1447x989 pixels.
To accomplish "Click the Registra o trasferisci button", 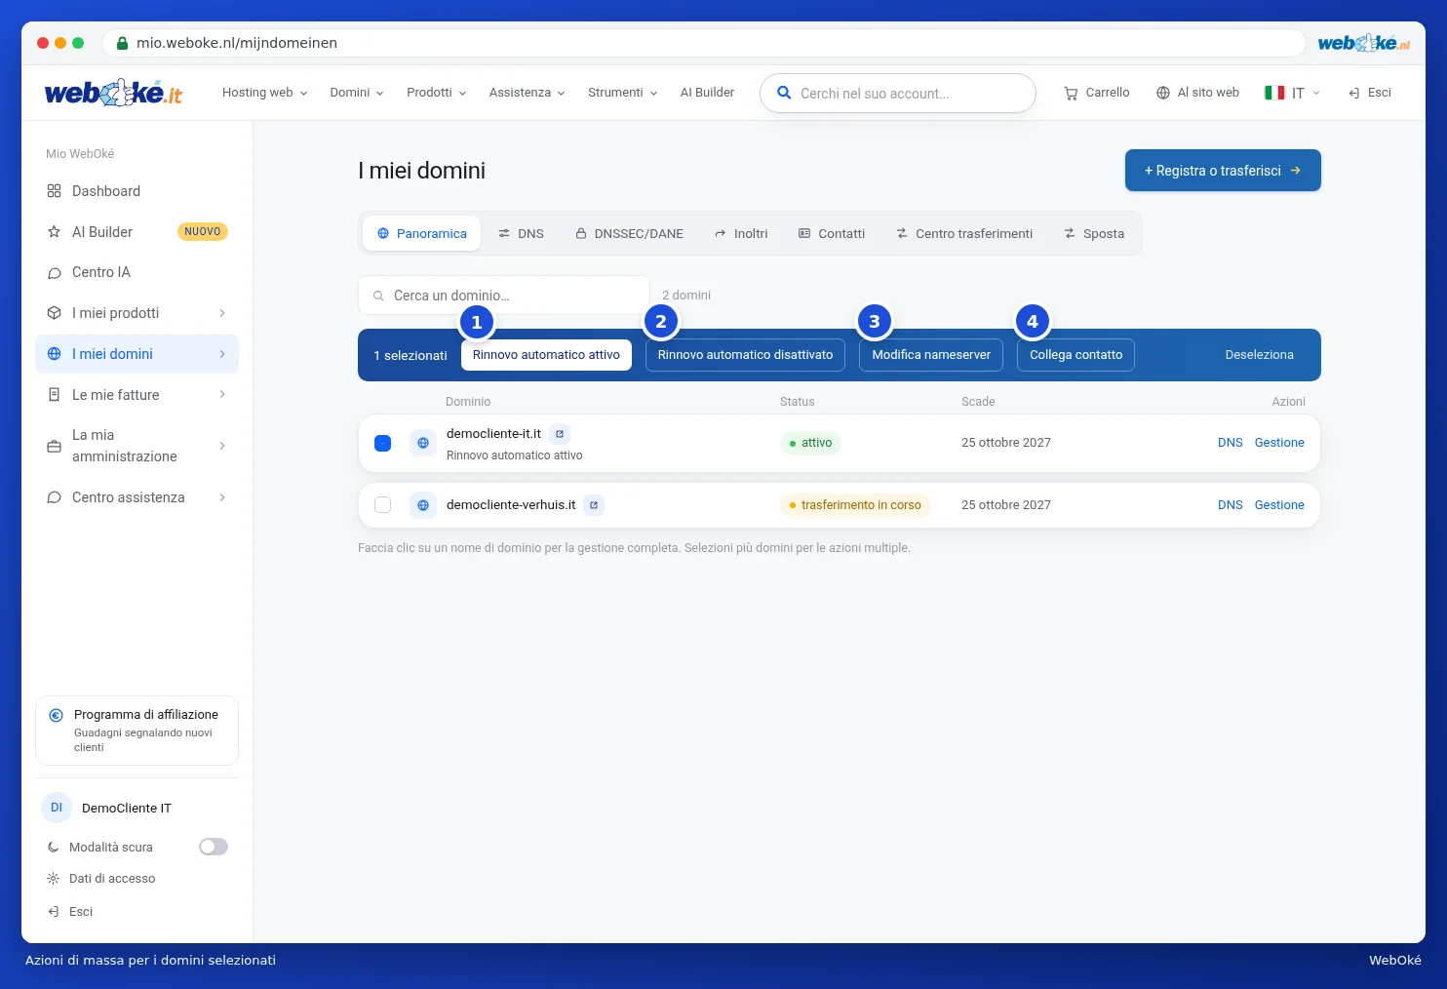I will click(1223, 171).
